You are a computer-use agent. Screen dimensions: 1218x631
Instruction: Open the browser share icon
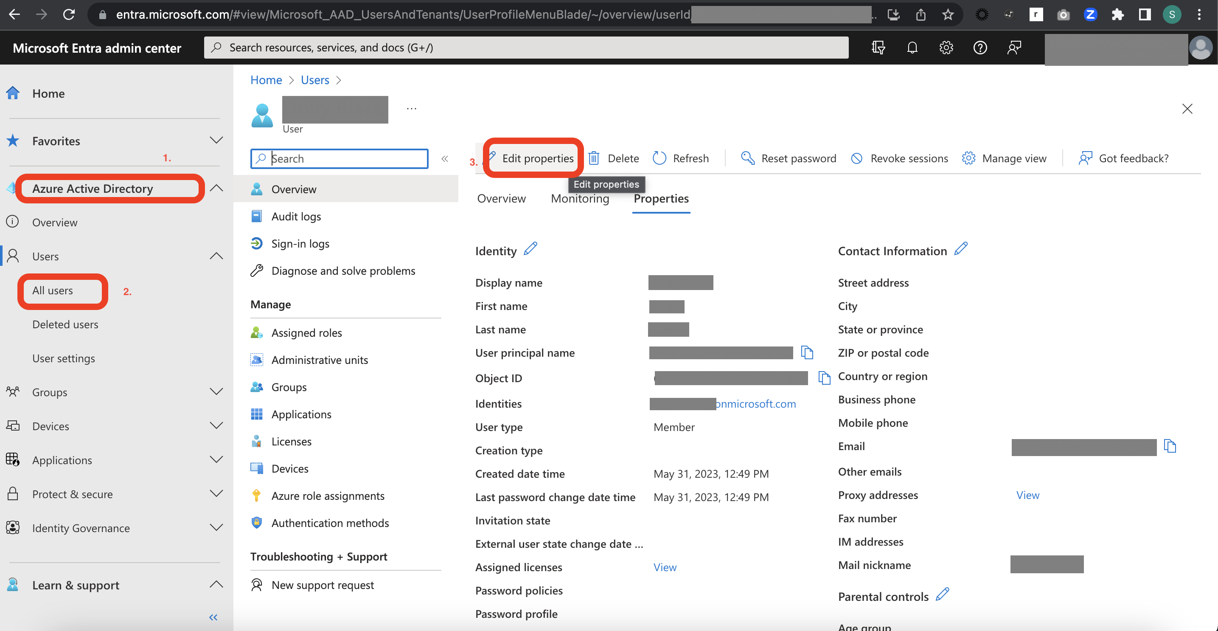click(x=920, y=15)
